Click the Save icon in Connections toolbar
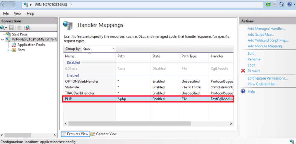296x144 pixels. click(x=11, y=28)
